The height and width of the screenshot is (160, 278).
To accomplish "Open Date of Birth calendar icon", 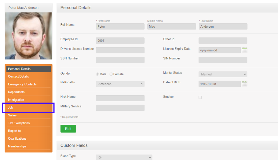I will (x=244, y=84).
